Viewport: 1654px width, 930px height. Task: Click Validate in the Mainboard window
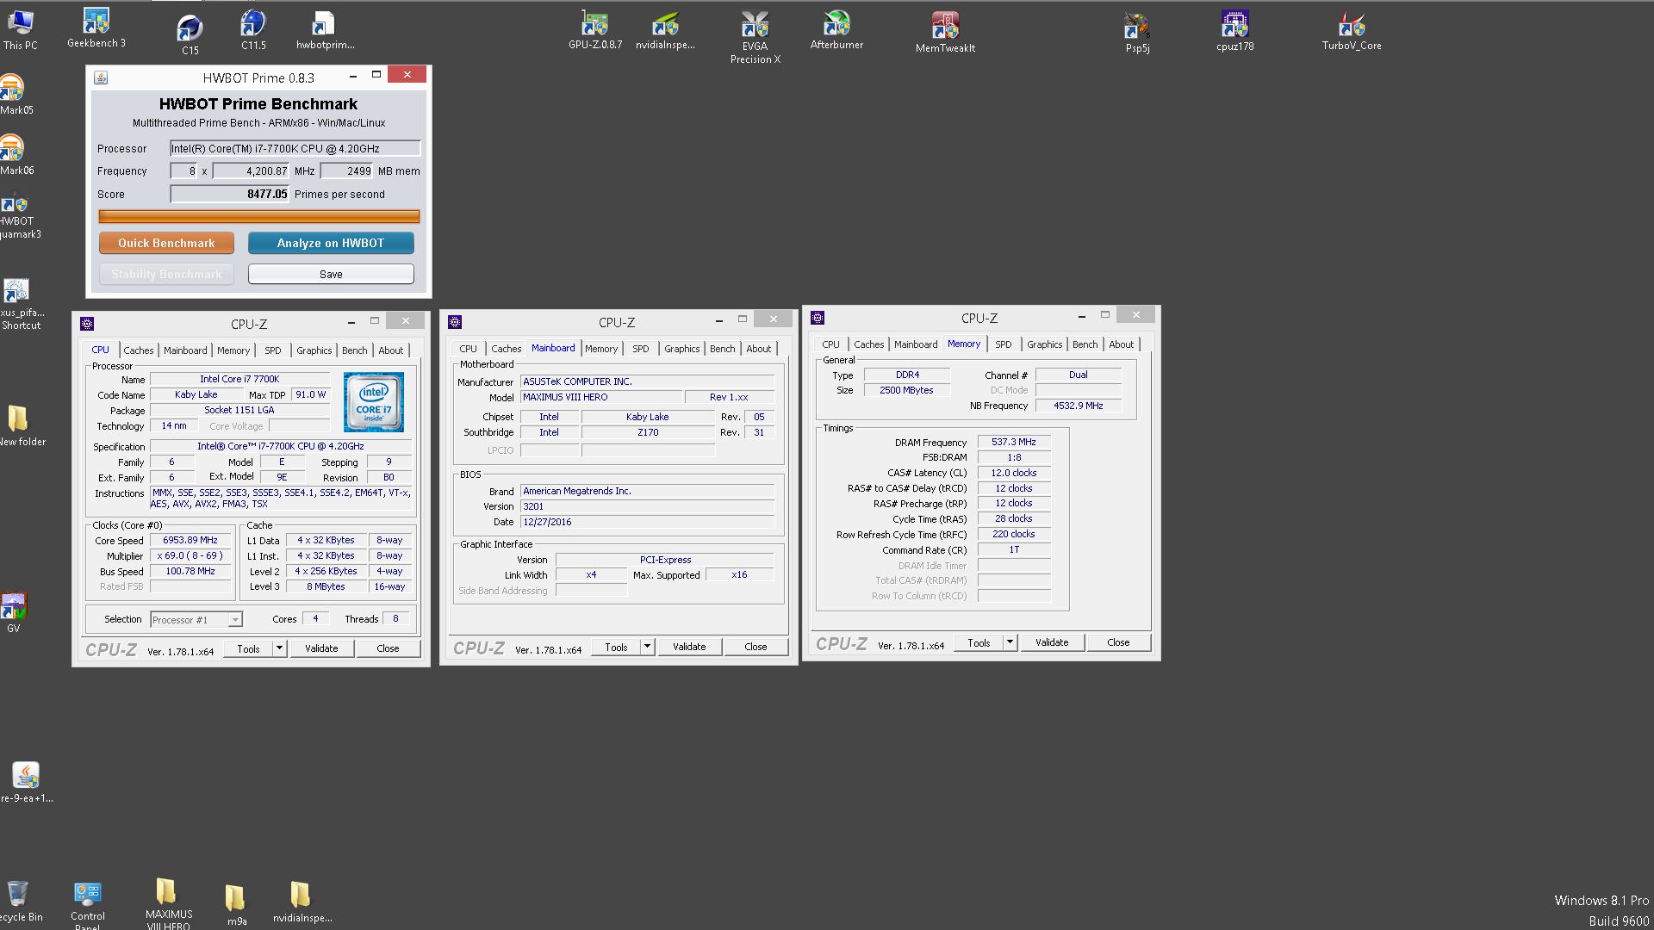click(x=689, y=647)
